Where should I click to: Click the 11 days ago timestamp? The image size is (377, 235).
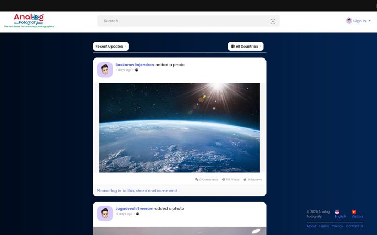point(124,70)
